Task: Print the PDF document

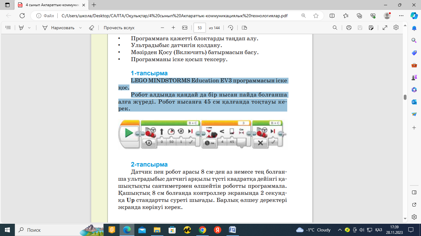Action: pyautogui.click(x=349, y=28)
